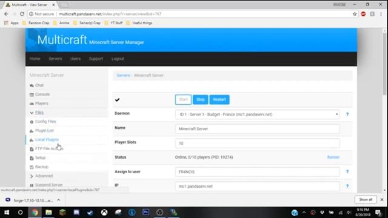Viewport: 388px width, 218px height.
Task: Expand the Advanced section chevron
Action: coord(32,176)
